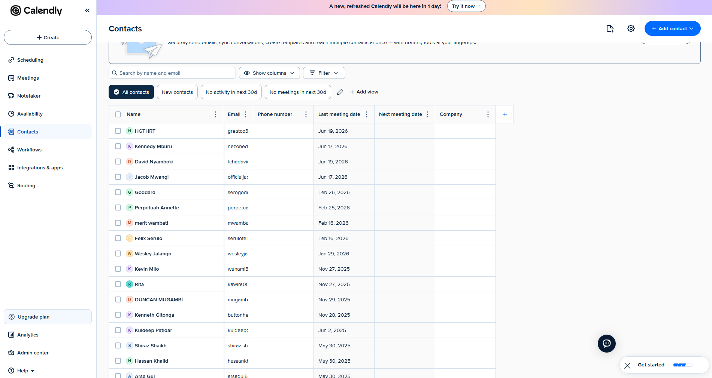Expand the Help menu

(22, 371)
